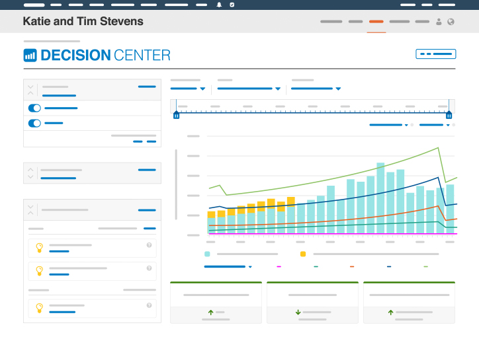Select the lightbulb icon on the last insight card
The height and width of the screenshot is (339, 479).
click(40, 308)
